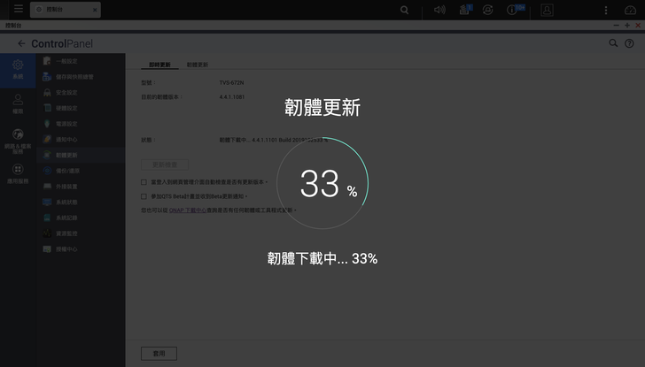Enable auto-check for updates on login checkbox
645x367 pixels.
[144, 181]
